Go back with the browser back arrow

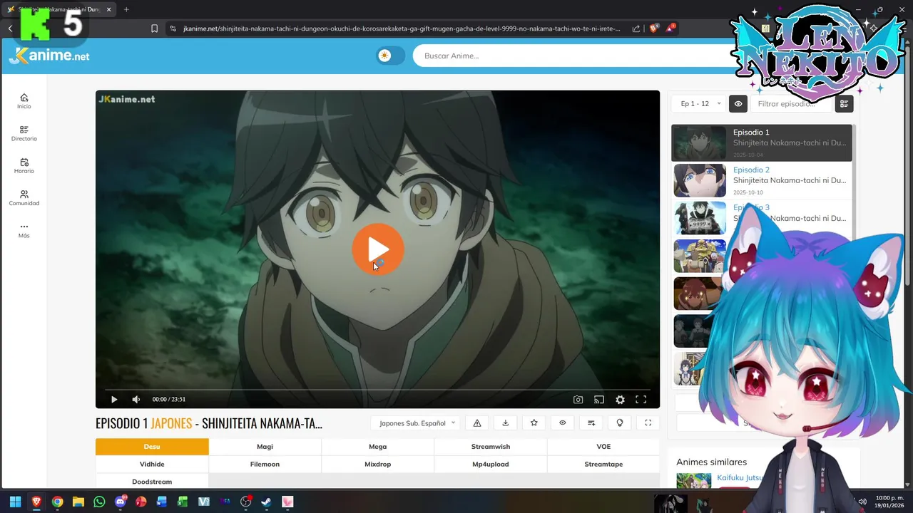[10, 28]
